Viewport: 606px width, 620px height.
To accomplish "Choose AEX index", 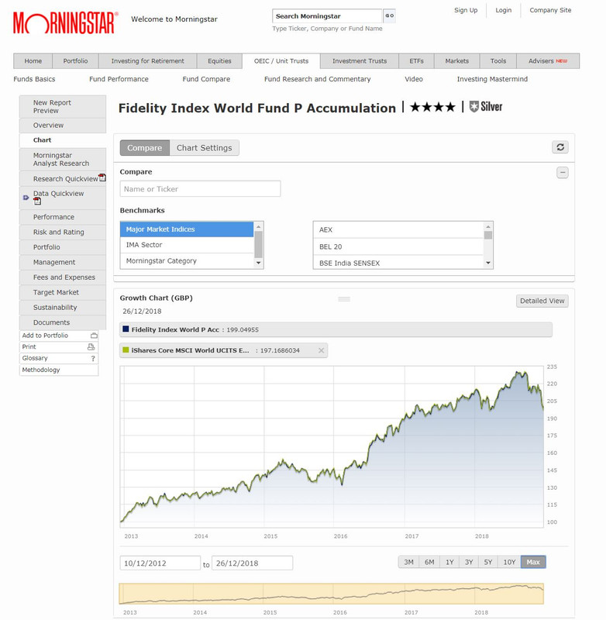I will 398,229.
